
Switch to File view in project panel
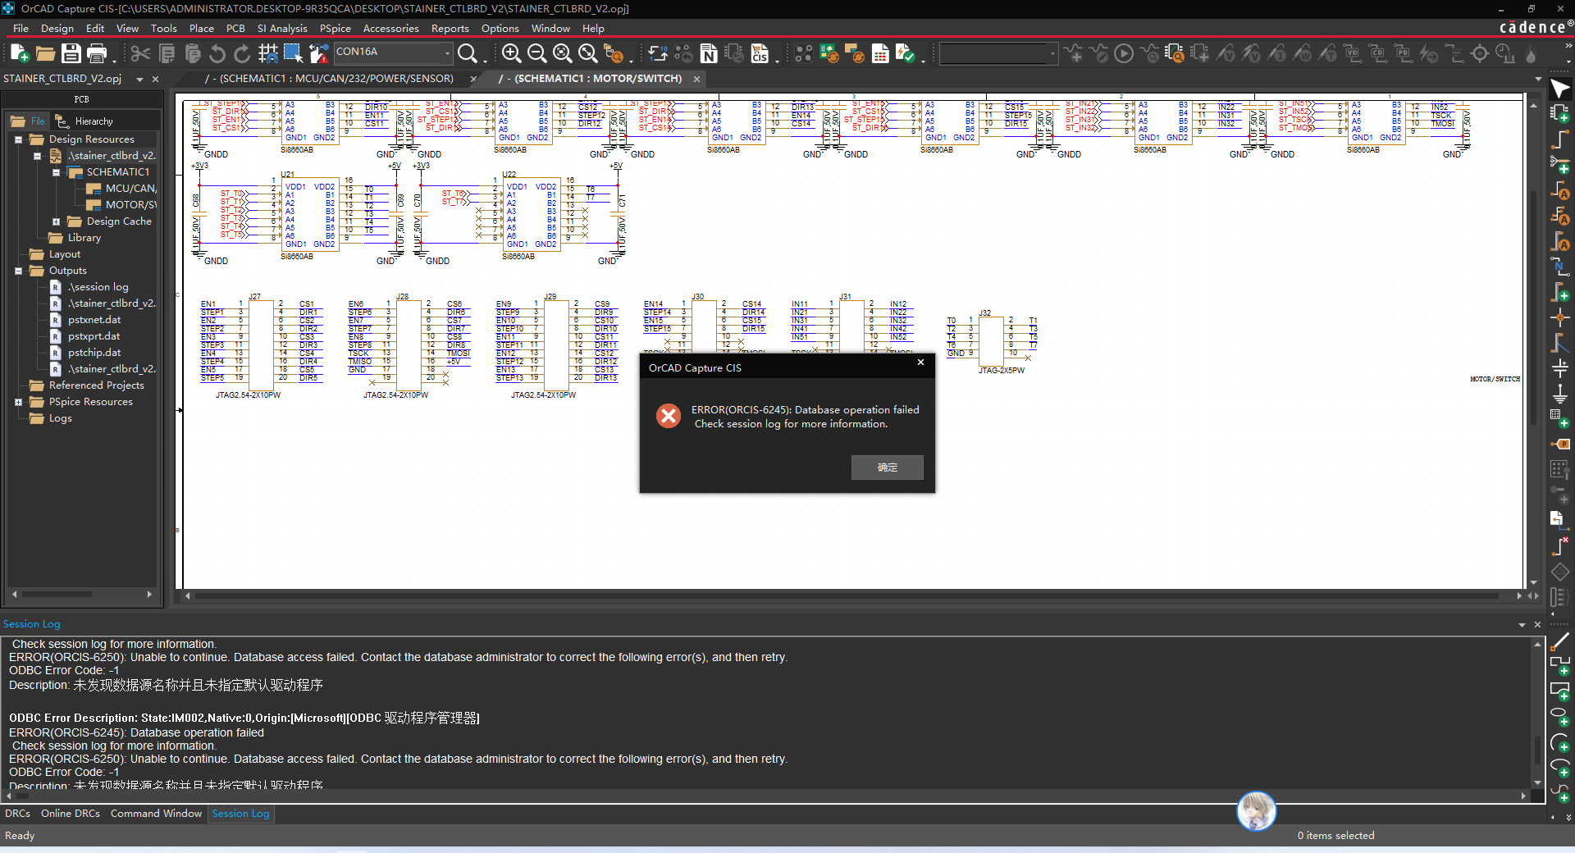[29, 121]
